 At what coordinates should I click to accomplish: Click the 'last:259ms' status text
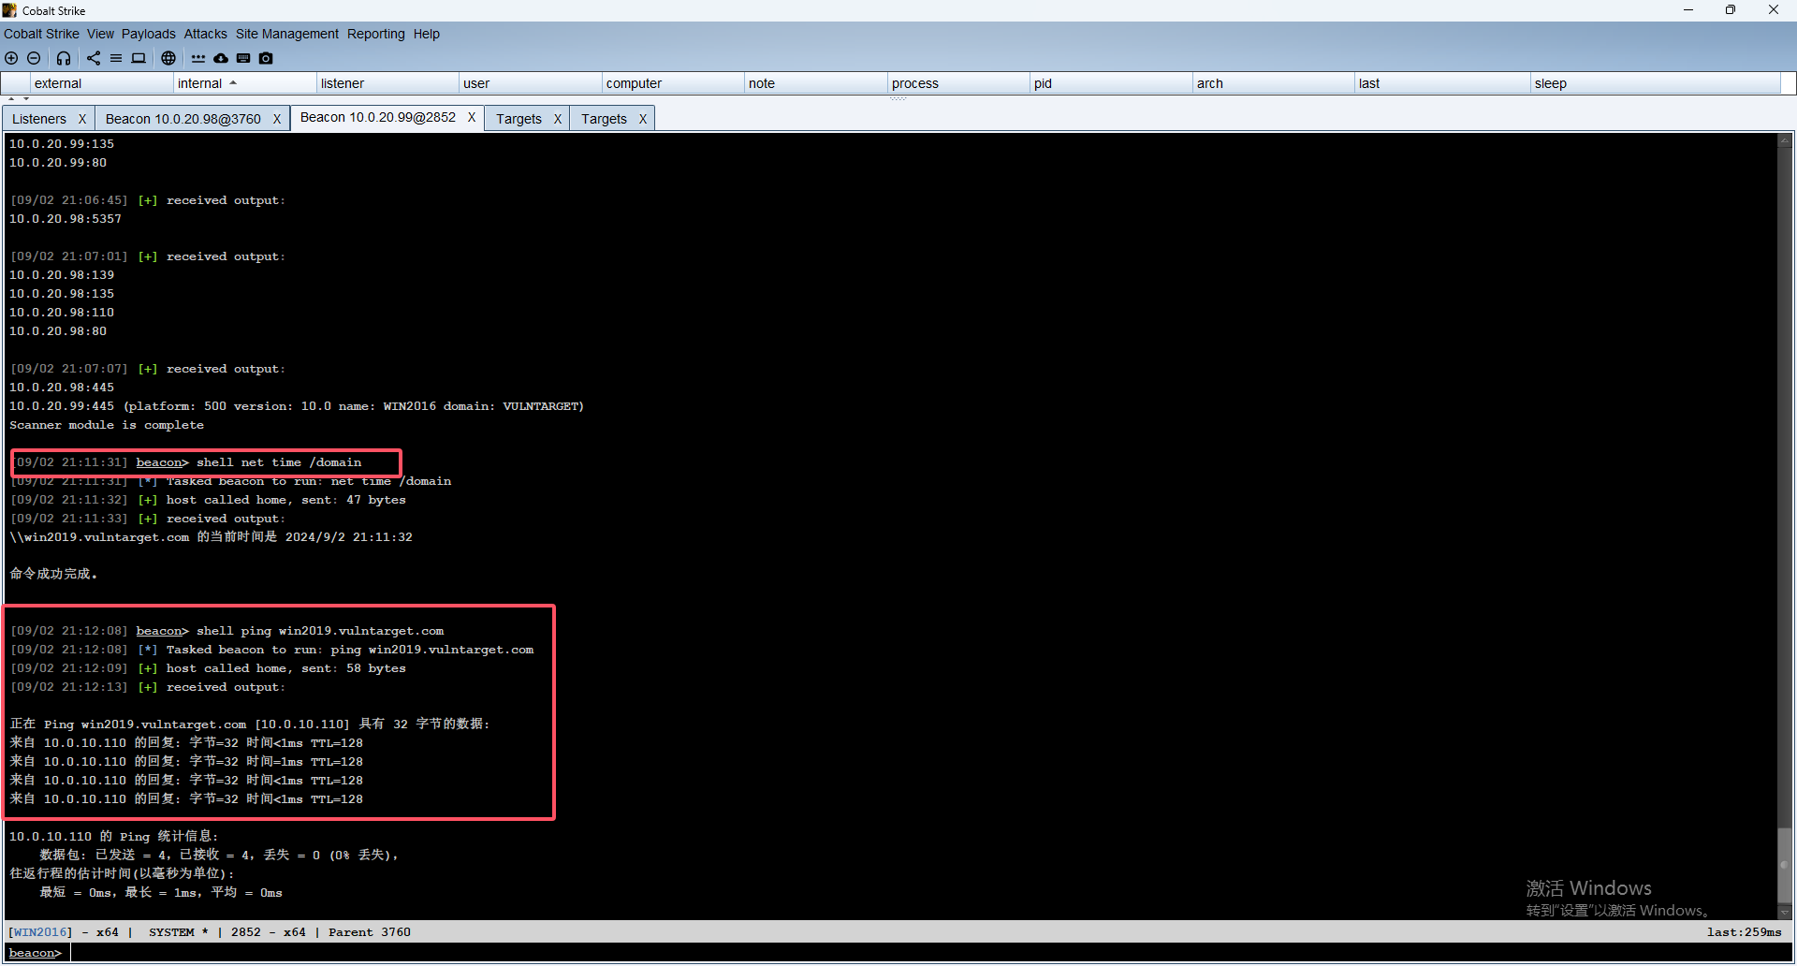coord(1744,932)
